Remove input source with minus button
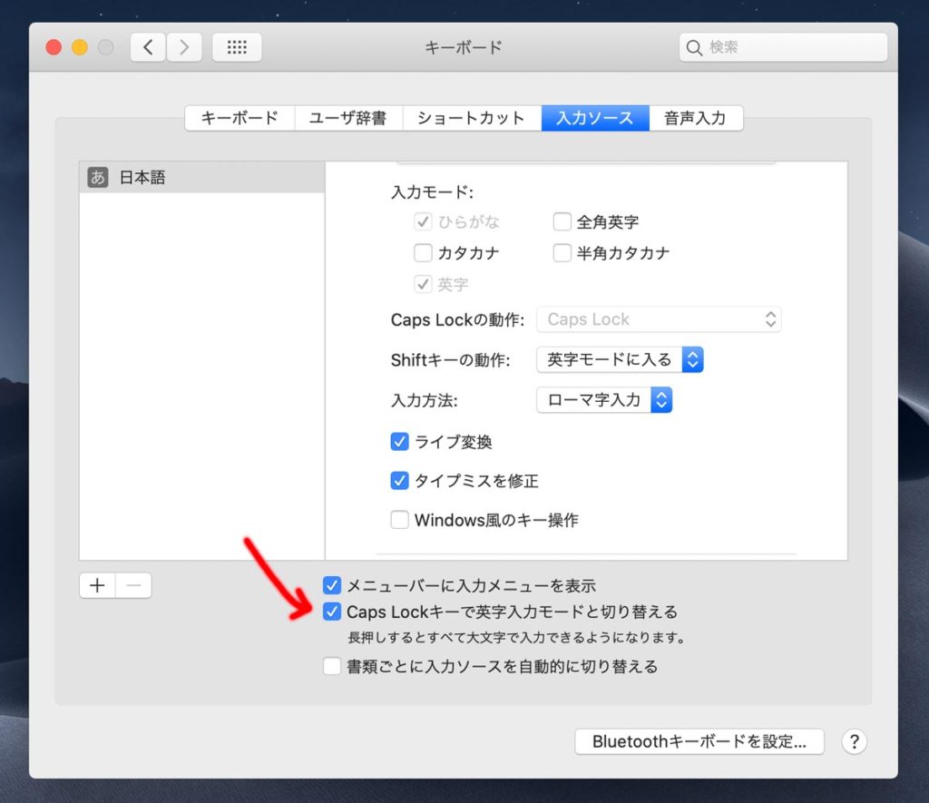Image resolution: width=929 pixels, height=803 pixels. [133, 585]
